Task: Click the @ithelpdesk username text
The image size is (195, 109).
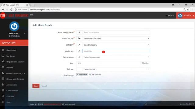Action: 14,36
